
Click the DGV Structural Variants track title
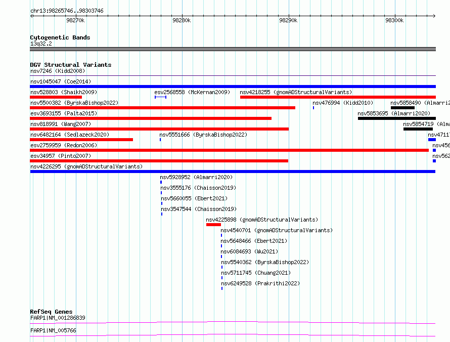[x=71, y=65]
